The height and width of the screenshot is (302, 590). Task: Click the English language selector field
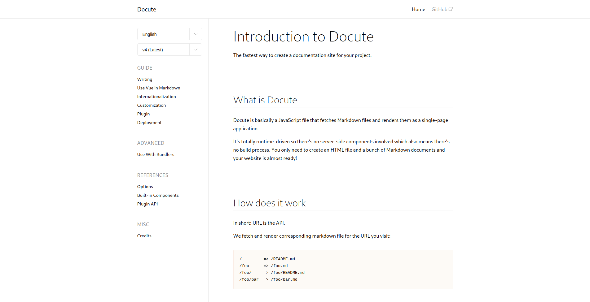tap(163, 34)
